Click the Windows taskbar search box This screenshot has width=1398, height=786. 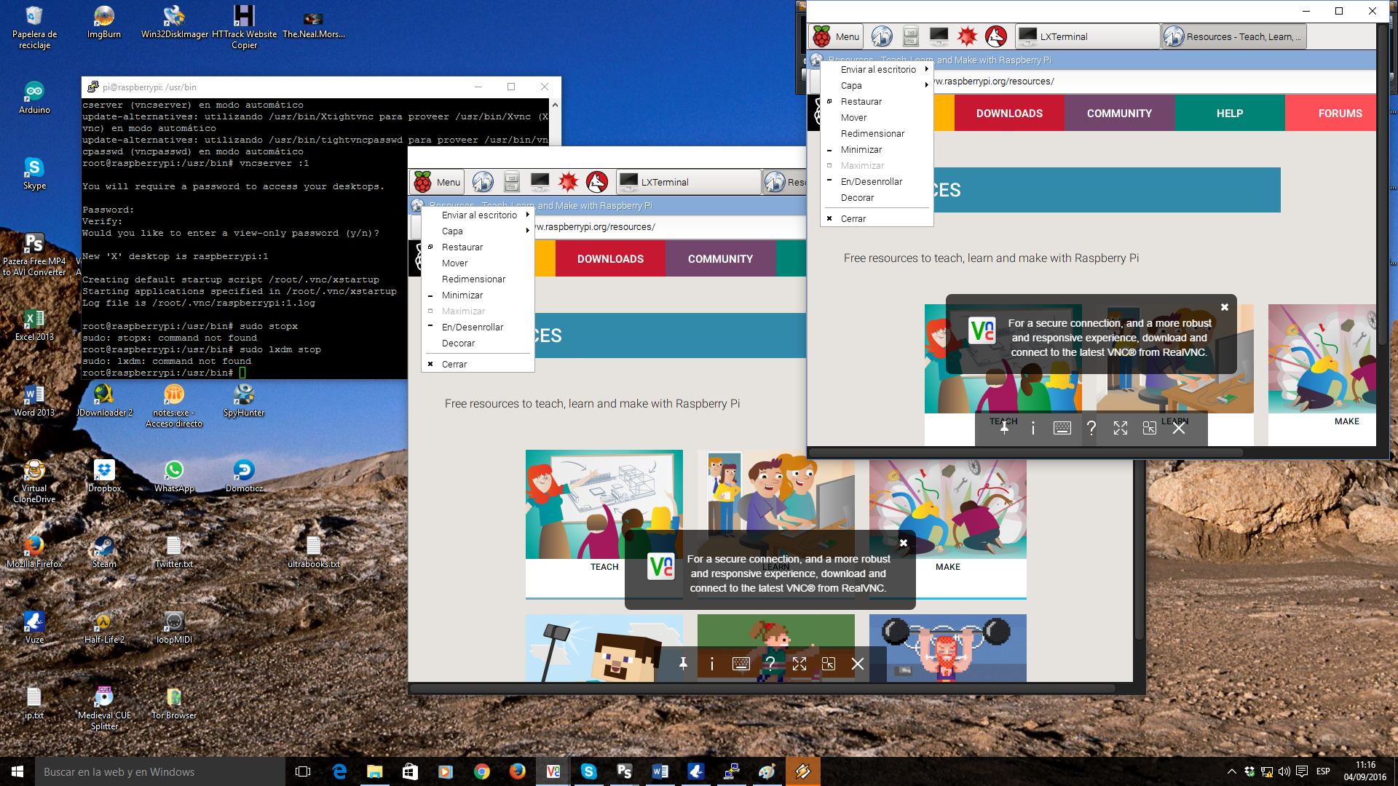160,771
